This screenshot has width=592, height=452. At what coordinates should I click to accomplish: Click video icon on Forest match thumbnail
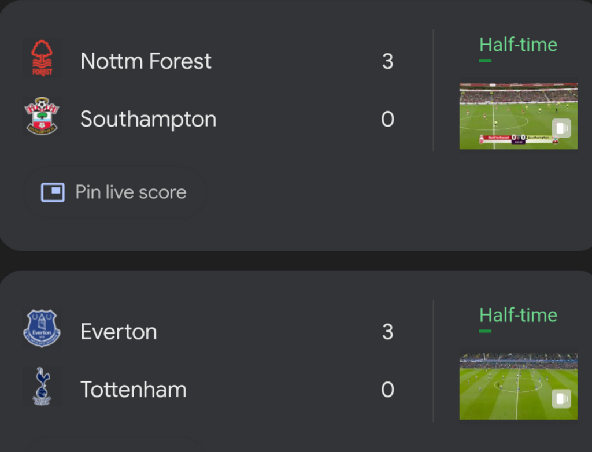561,128
